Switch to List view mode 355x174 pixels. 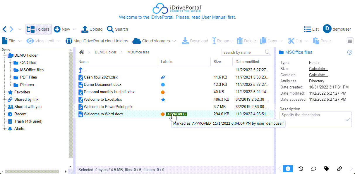[x=311, y=29]
